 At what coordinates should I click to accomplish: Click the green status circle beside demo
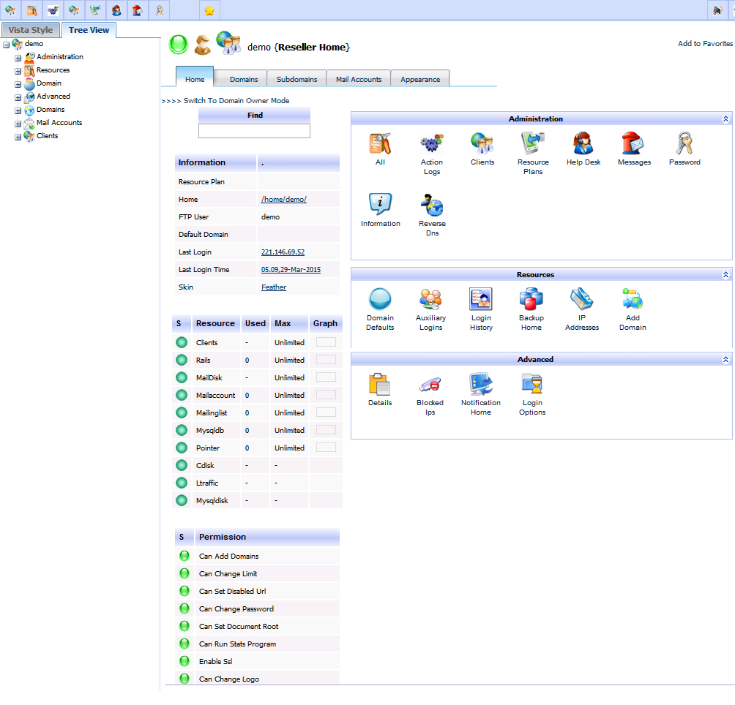(178, 45)
